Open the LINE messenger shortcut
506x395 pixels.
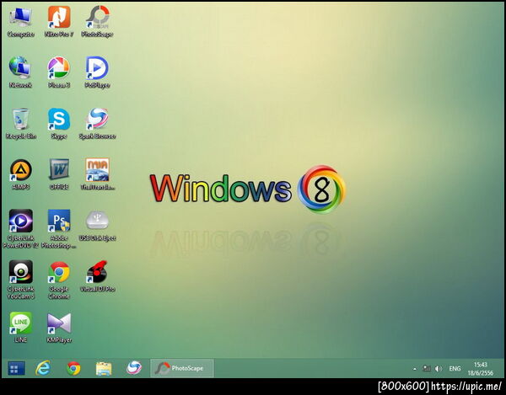pyautogui.click(x=20, y=327)
